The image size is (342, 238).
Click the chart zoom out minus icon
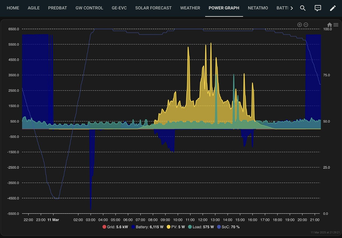click(306, 25)
